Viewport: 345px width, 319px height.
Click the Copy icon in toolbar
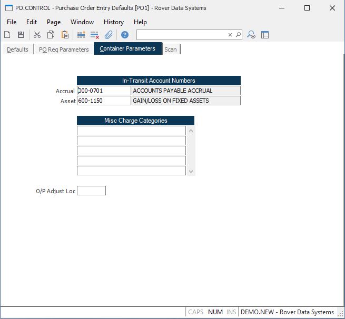coord(51,35)
